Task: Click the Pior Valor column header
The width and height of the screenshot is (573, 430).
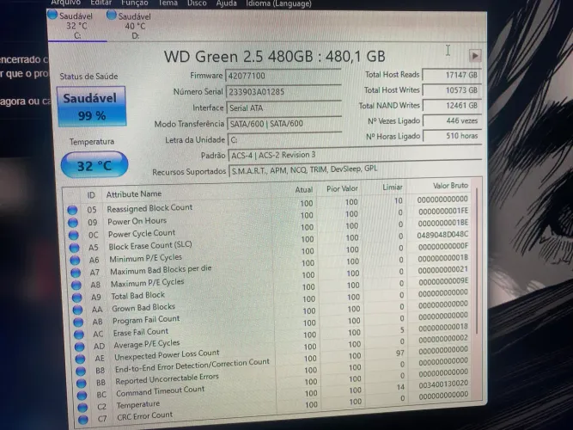Action: [342, 188]
